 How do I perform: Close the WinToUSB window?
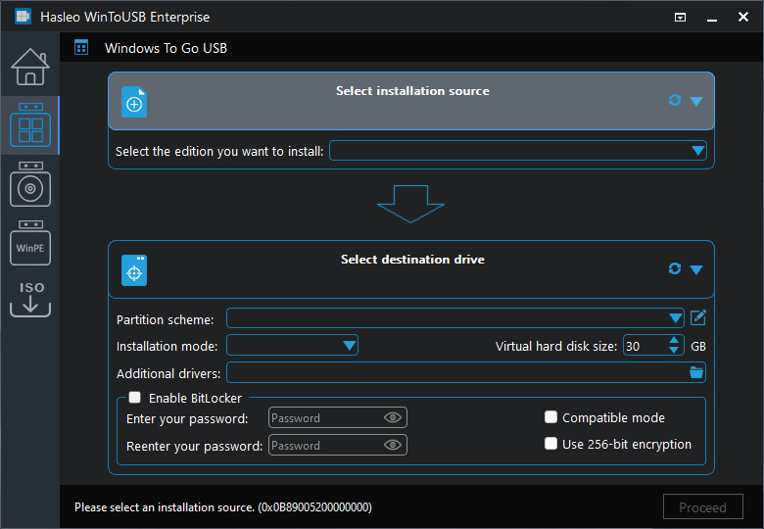point(743,17)
